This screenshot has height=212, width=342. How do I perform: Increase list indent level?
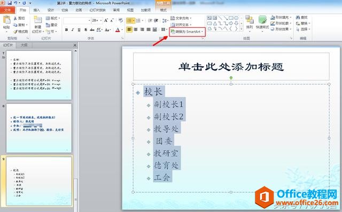click(156, 20)
